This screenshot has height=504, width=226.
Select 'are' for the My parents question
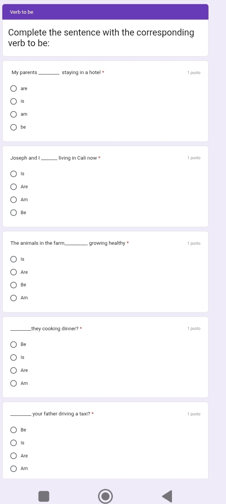click(x=14, y=88)
